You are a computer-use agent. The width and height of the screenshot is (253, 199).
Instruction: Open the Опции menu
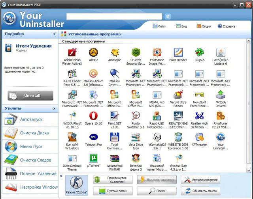coord(204,26)
